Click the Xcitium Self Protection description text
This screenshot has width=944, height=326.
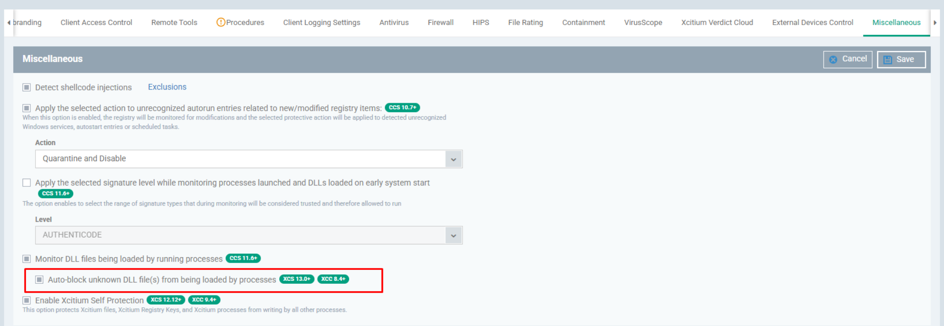pos(185,310)
